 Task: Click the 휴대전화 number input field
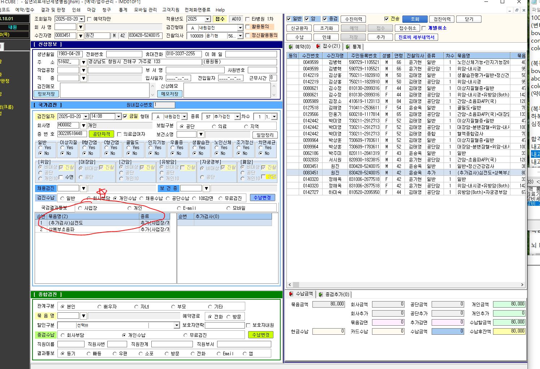point(183,54)
